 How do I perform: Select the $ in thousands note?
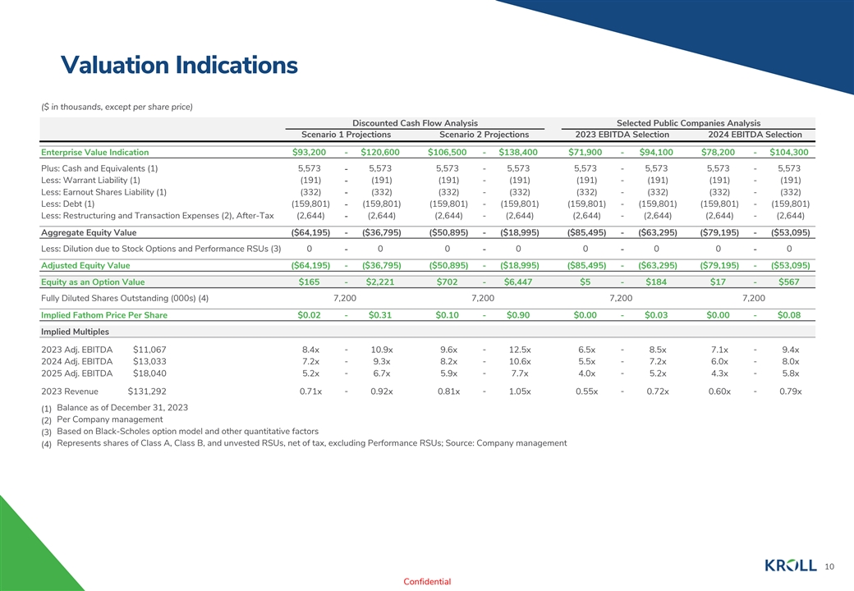pos(117,107)
